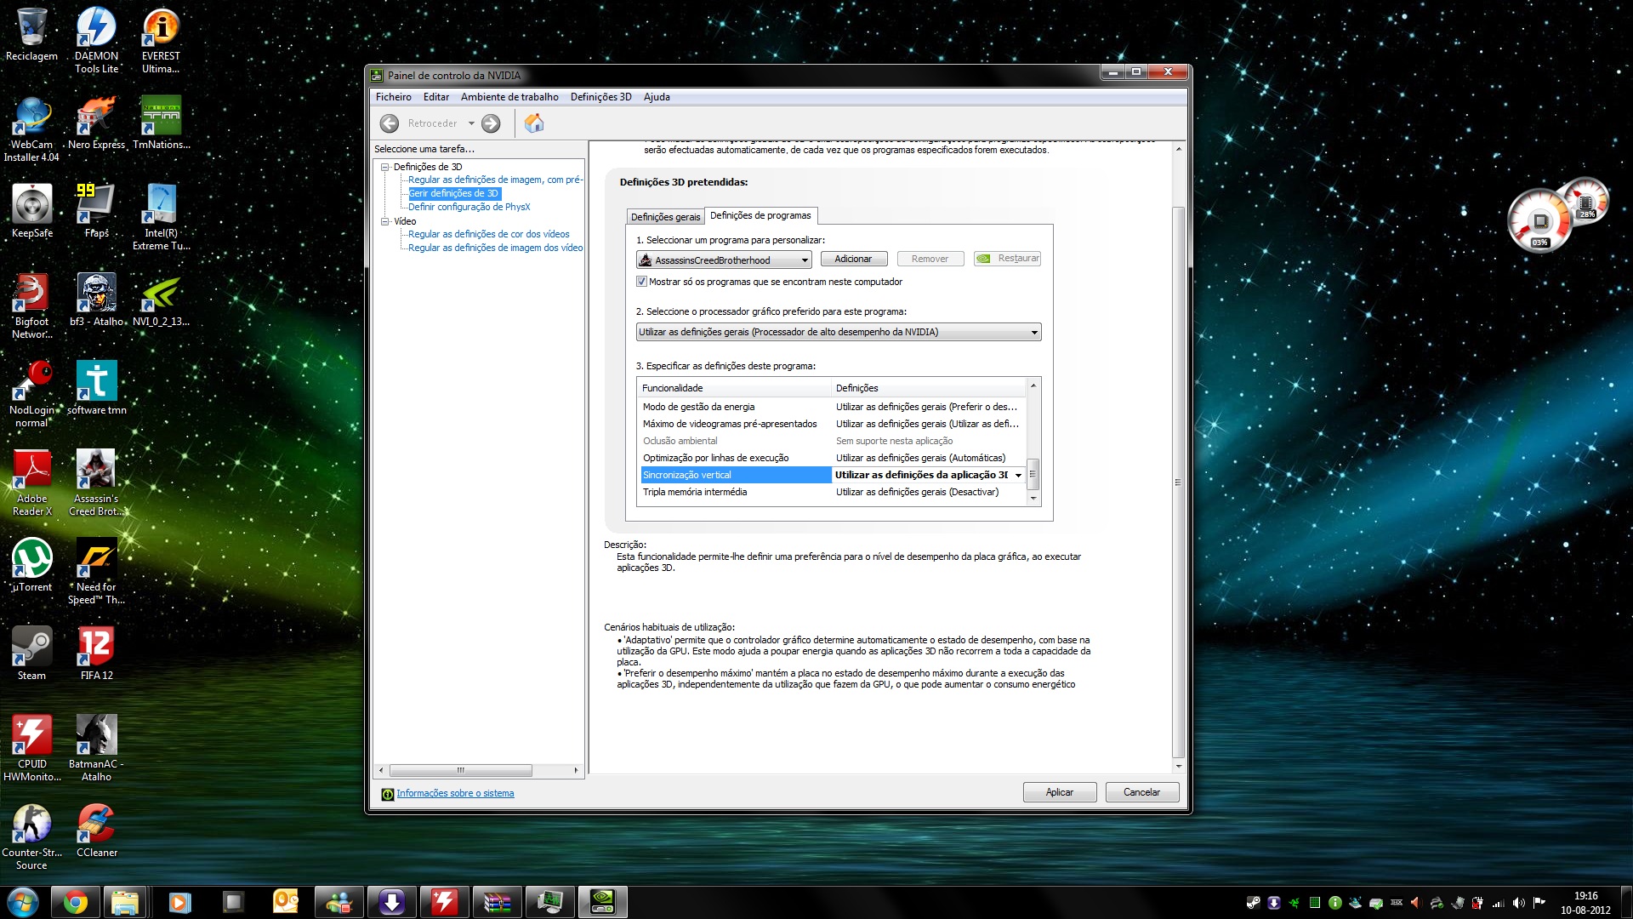
Task: Select Regular as definições de imagem dos vídeo
Action: click(495, 248)
